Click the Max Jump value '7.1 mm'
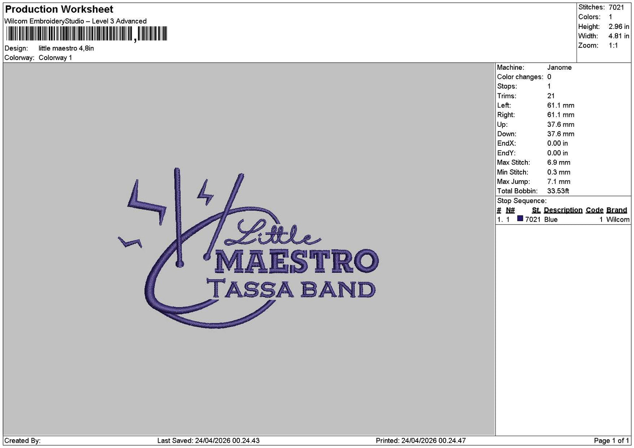Viewport: 634px width, 448px height. 559,182
